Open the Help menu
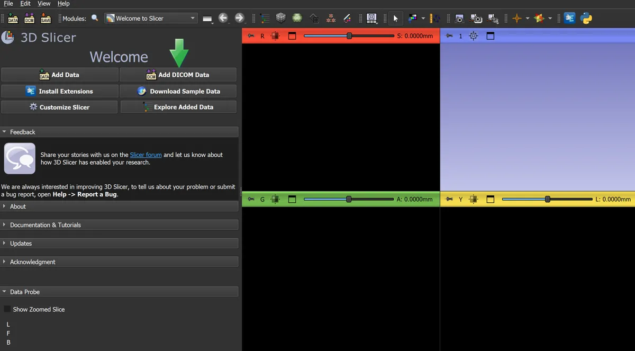The height and width of the screenshot is (351, 635). (63, 4)
